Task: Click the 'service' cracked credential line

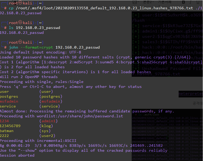Action: coord(30,106)
